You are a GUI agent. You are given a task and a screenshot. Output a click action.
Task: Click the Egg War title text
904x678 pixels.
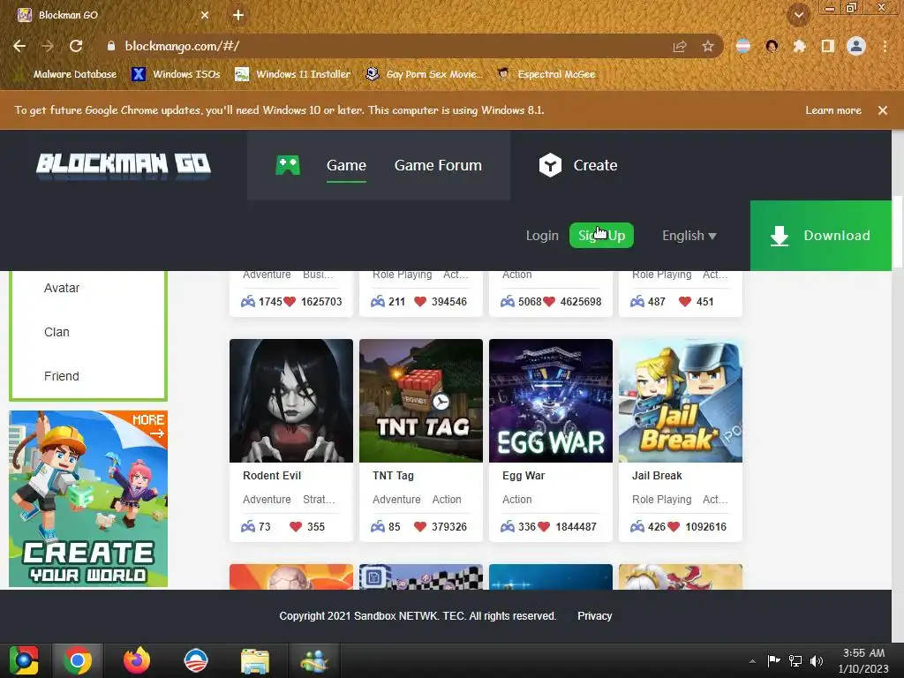pos(524,476)
